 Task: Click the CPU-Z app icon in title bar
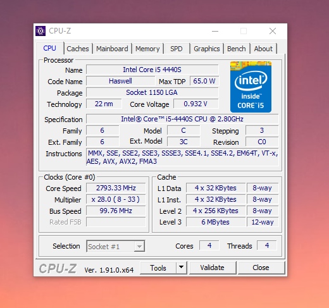(x=40, y=31)
